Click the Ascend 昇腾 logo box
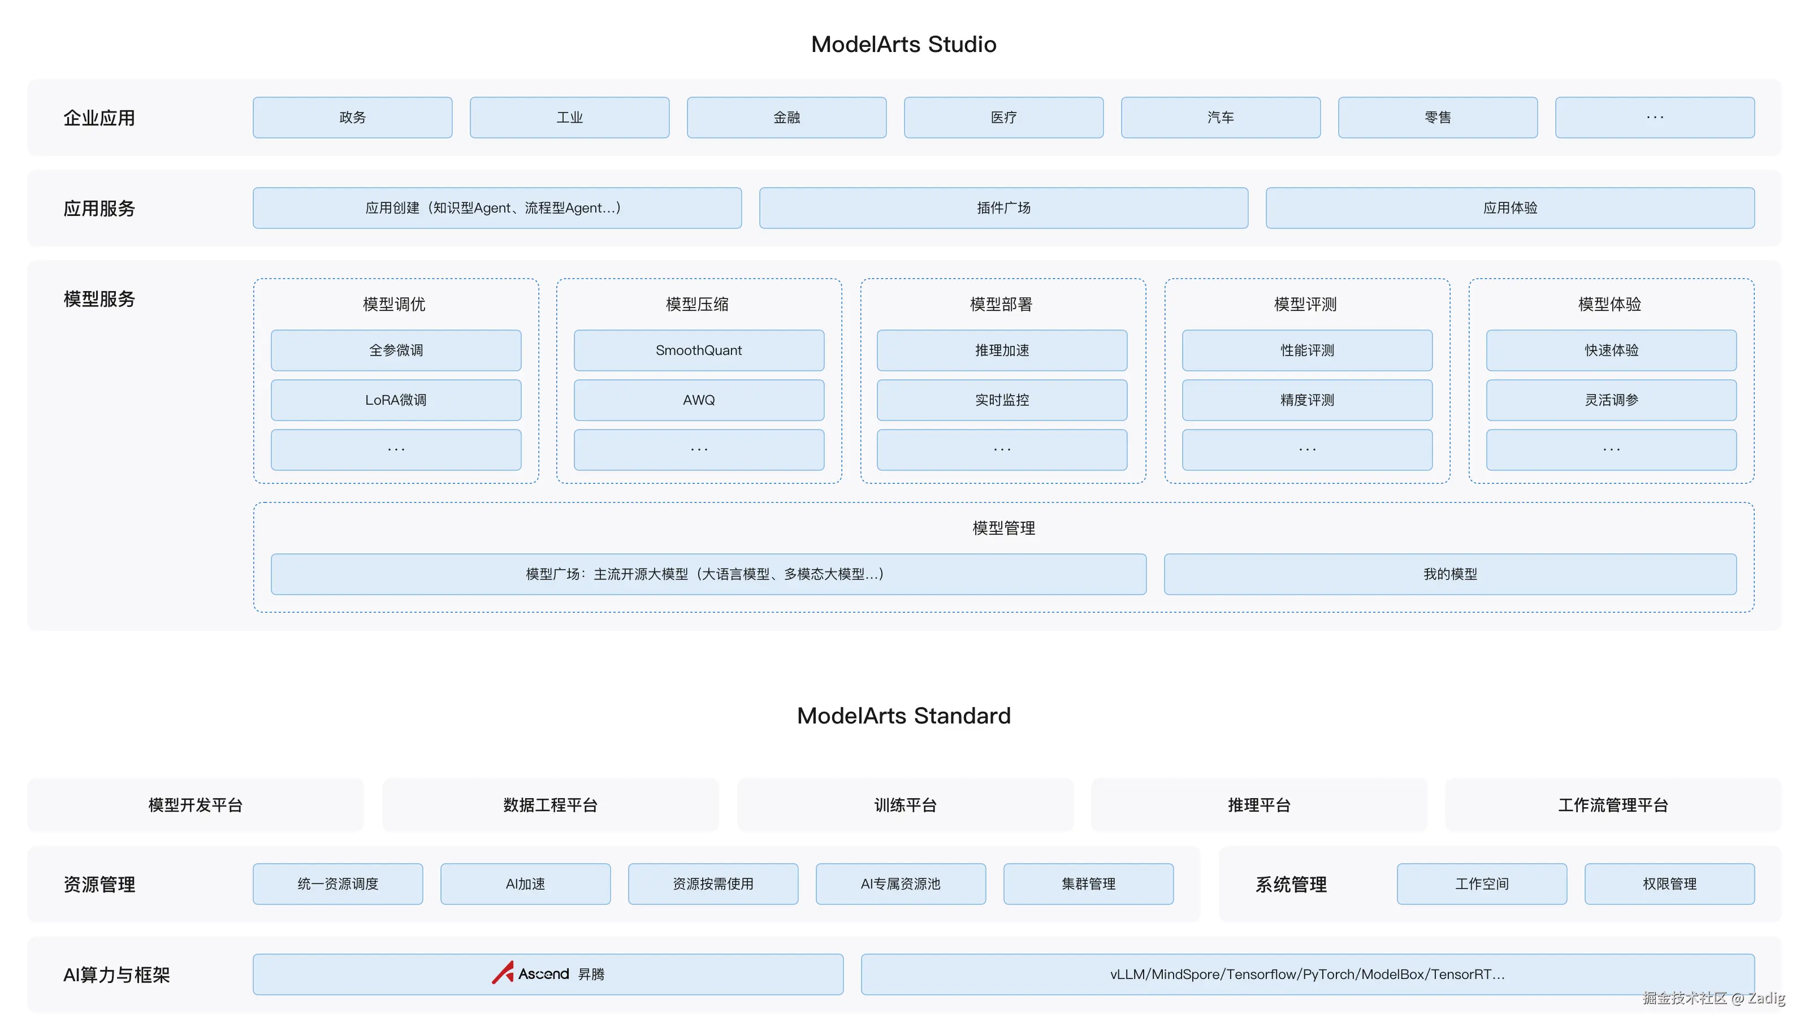The height and width of the screenshot is (1031, 1809). (x=547, y=974)
